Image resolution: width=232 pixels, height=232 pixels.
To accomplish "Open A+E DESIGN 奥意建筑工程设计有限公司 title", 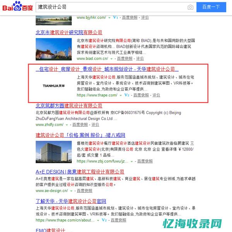I will point(80,172).
